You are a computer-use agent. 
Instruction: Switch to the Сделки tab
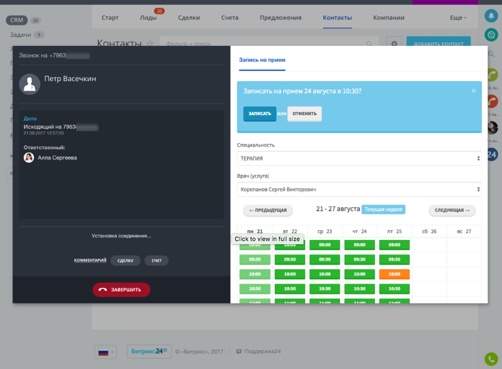pos(189,18)
